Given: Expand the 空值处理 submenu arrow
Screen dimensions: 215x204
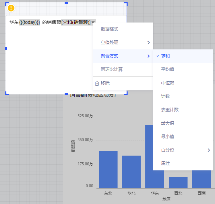Looking at the screenshot, I should [x=148, y=43].
